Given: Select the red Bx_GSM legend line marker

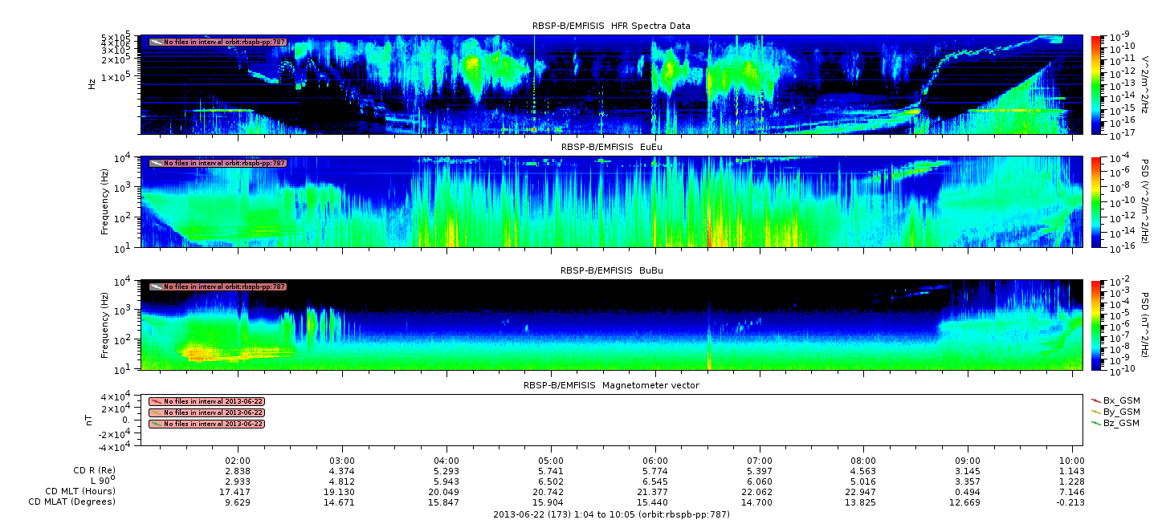Looking at the screenshot, I should click(1096, 400).
